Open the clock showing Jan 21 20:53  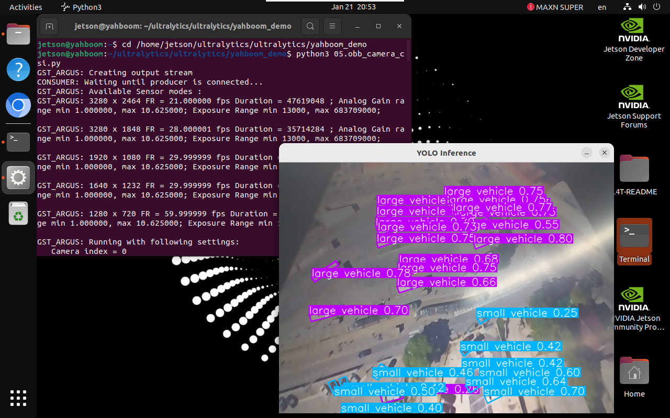tap(353, 7)
